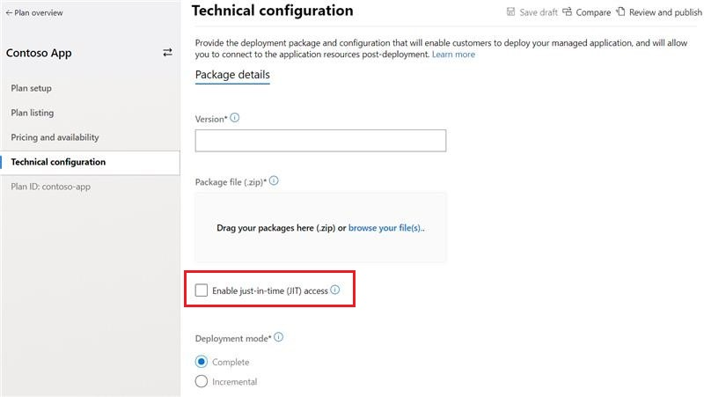Click the info icon beside Deployment mode

[x=279, y=337]
